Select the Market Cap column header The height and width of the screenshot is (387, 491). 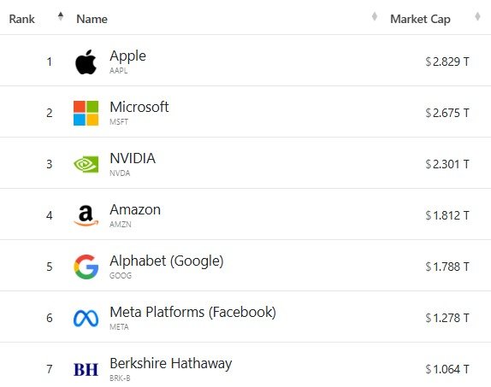(420, 19)
